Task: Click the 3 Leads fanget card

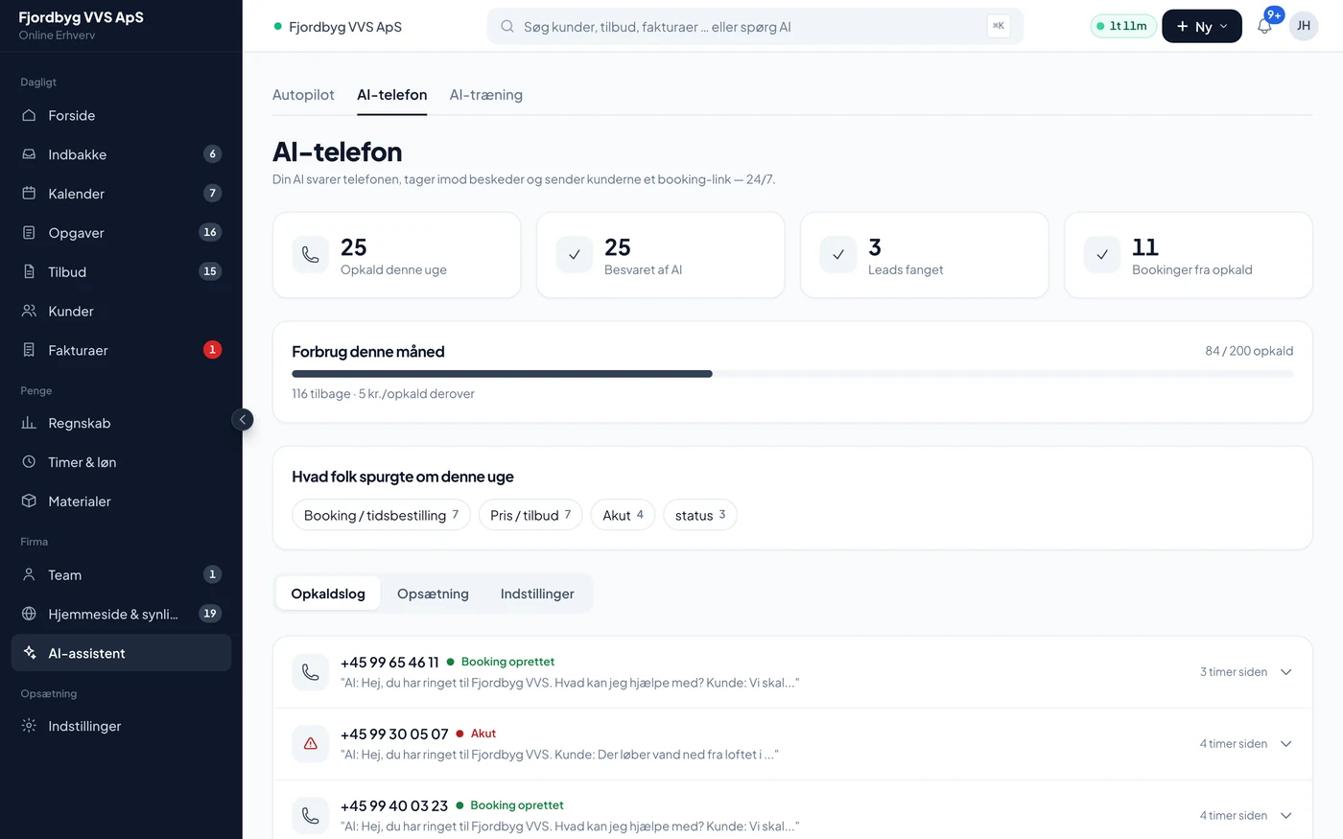Action: click(925, 255)
